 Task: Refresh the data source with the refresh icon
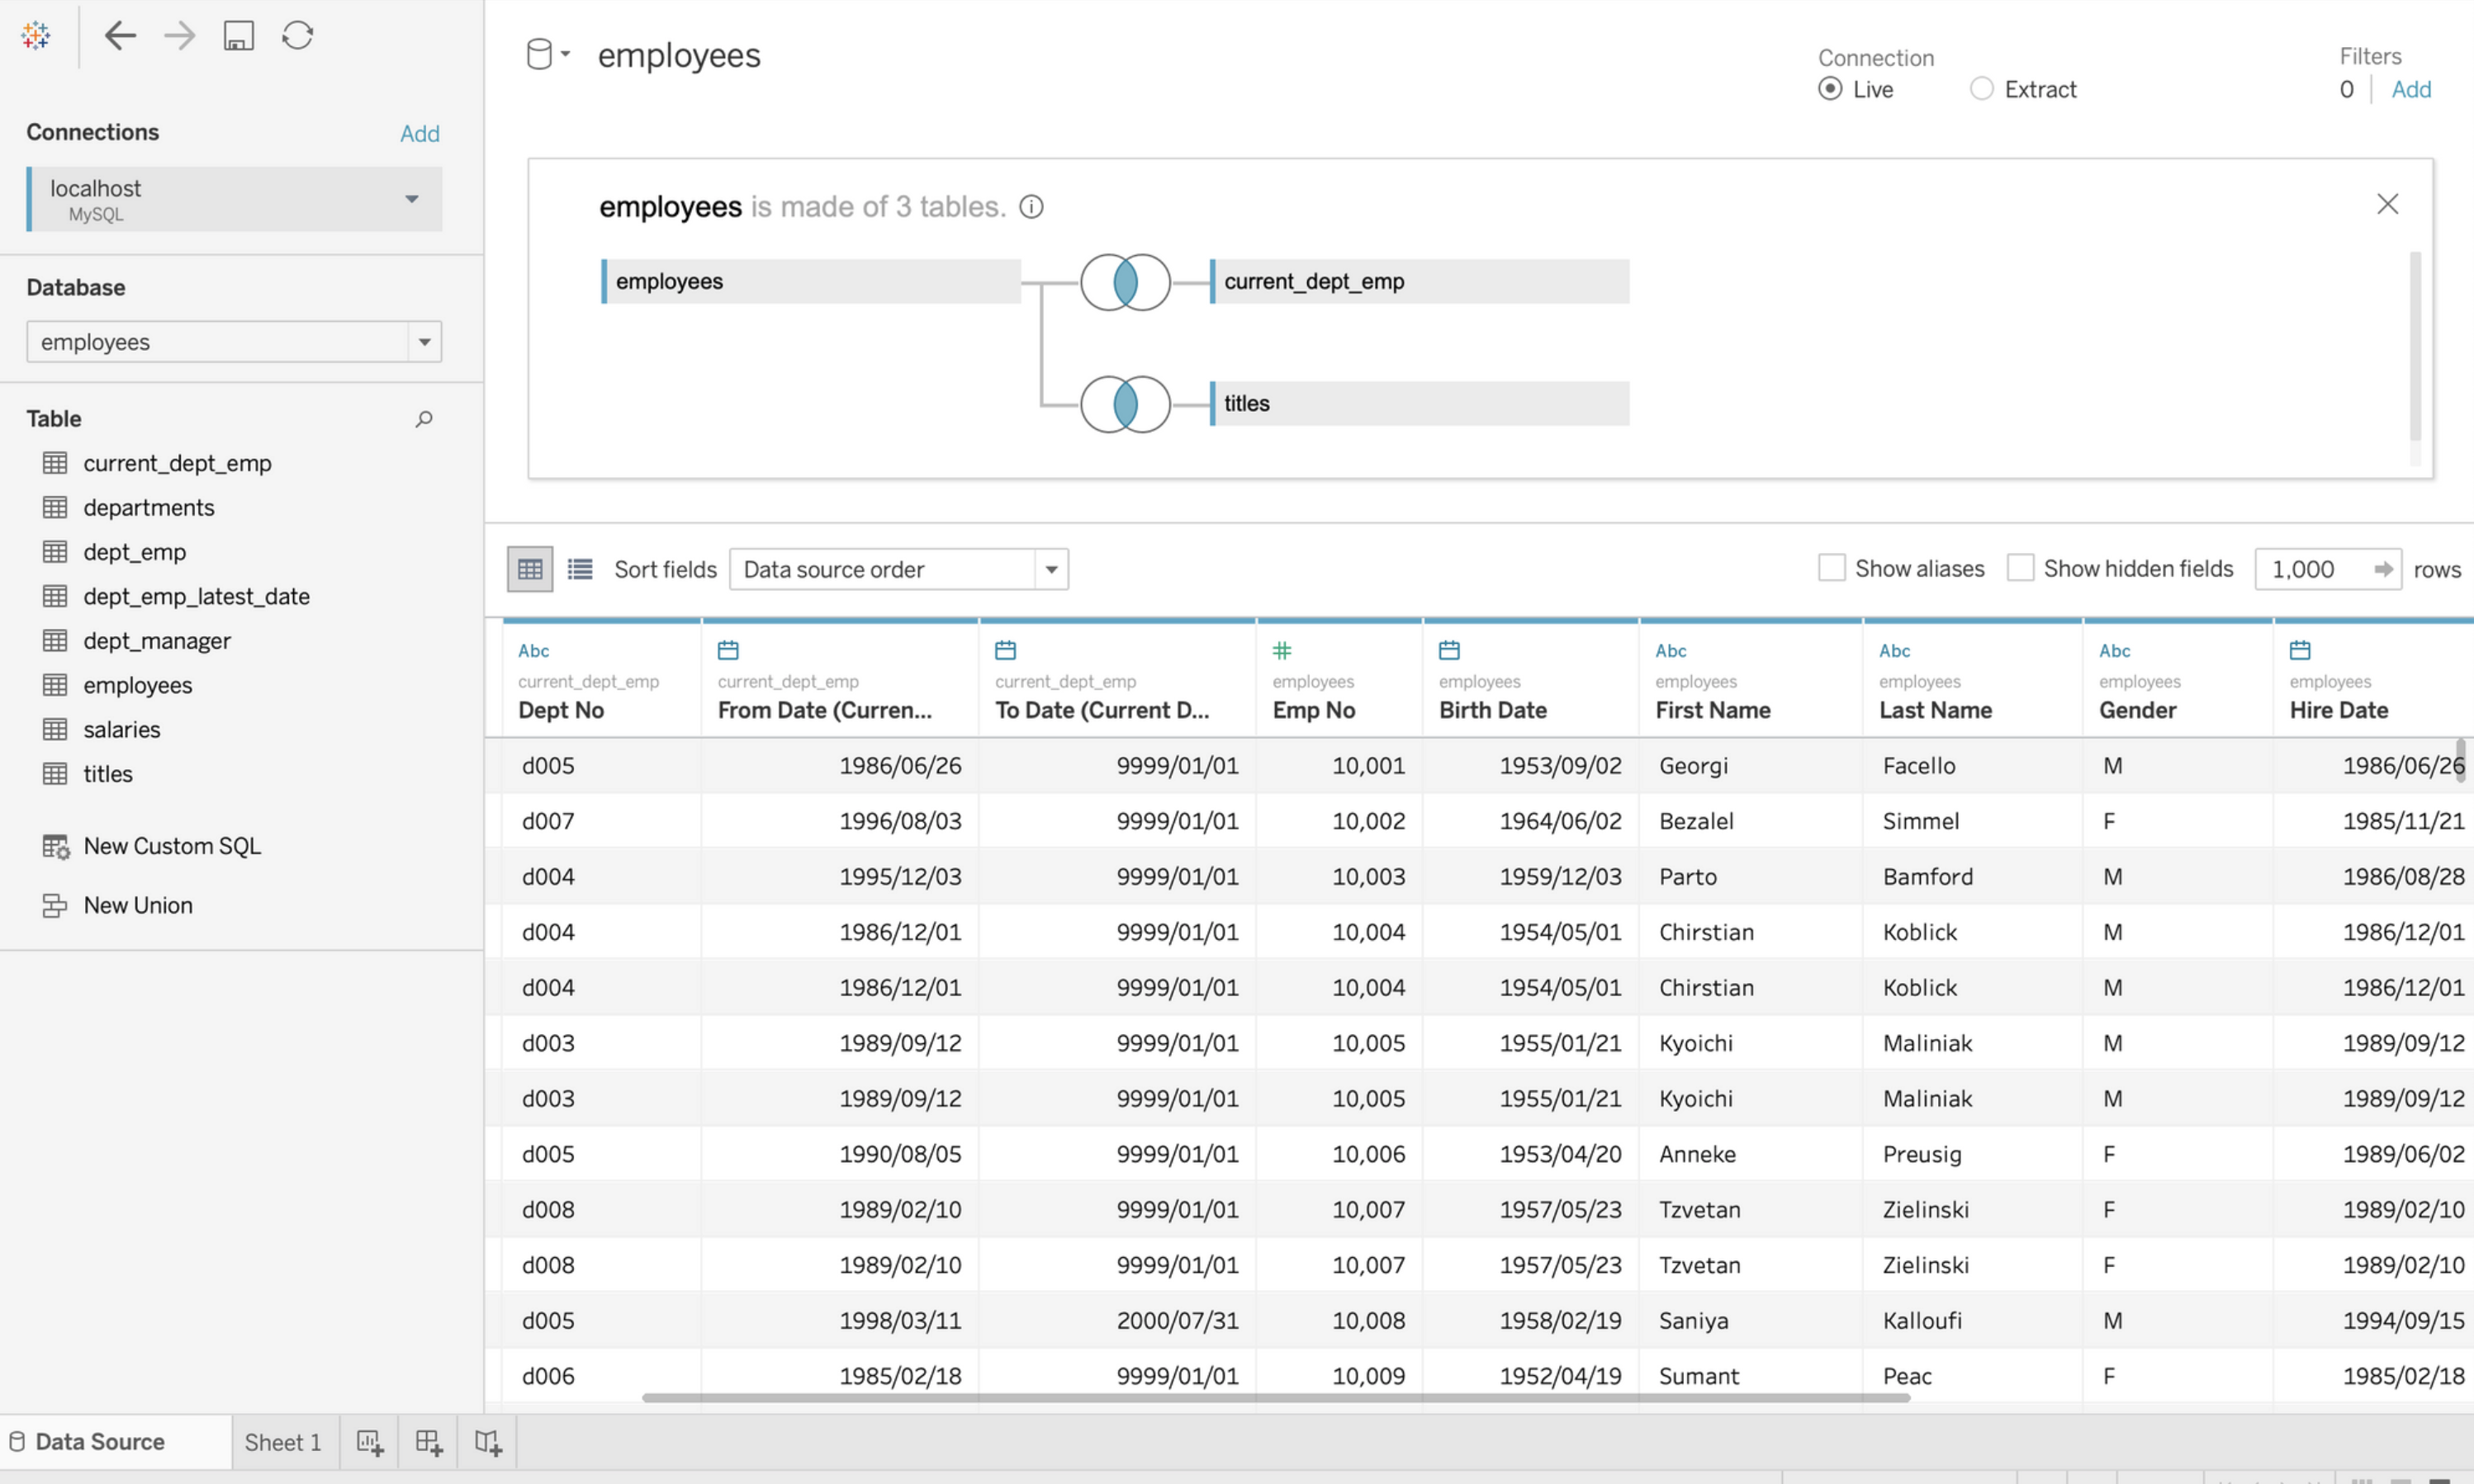pyautogui.click(x=297, y=35)
